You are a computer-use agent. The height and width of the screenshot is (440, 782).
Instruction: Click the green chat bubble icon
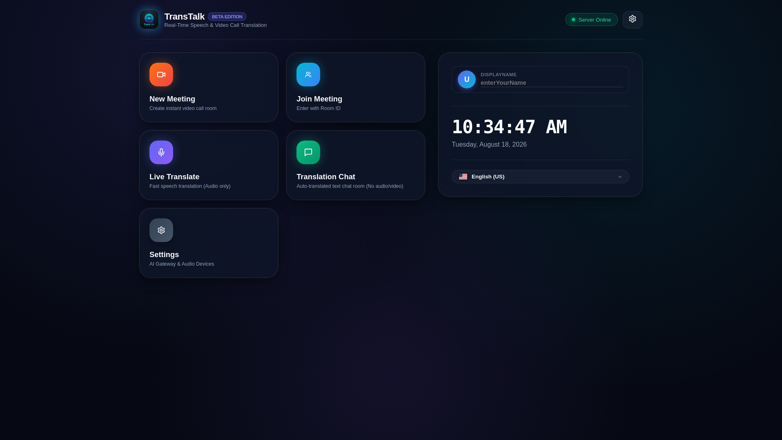pos(308,152)
